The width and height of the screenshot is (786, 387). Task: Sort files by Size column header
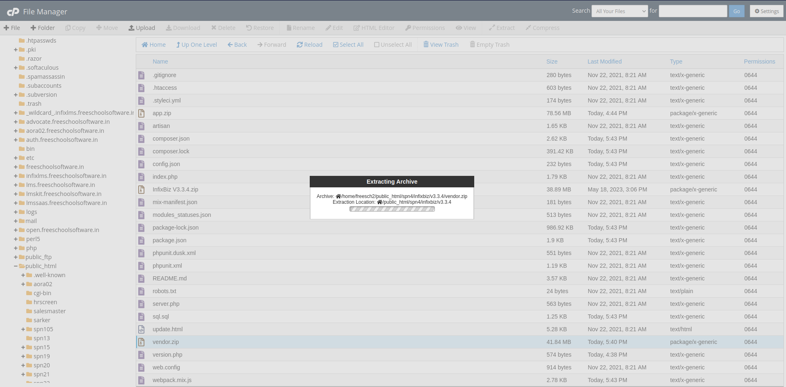(552, 61)
